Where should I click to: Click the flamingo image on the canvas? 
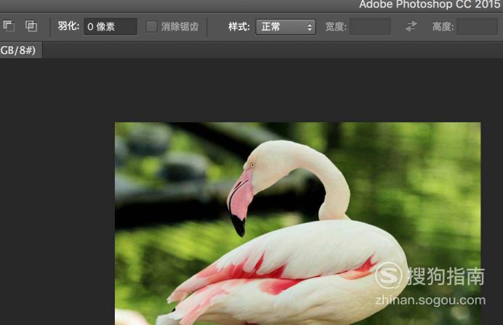tap(298, 223)
